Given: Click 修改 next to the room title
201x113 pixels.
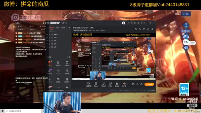Looking at the screenshot, I should click(x=92, y=28).
